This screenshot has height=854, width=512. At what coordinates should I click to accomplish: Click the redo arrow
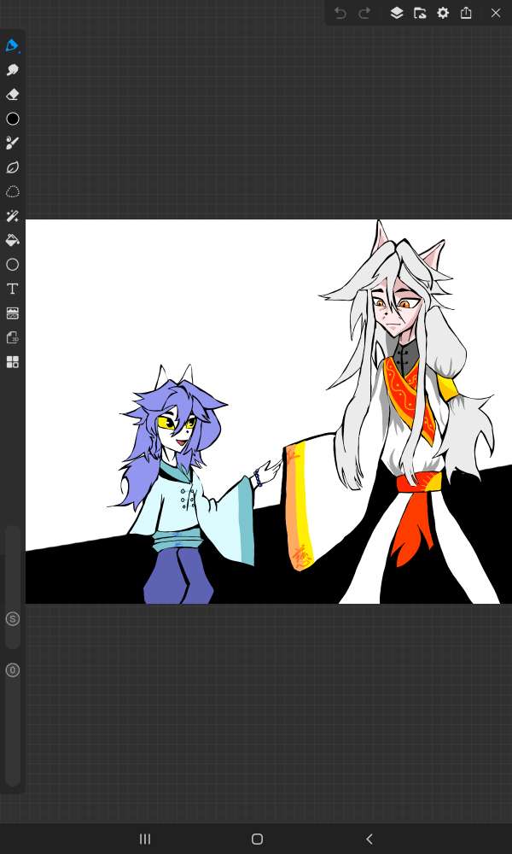pos(364,13)
